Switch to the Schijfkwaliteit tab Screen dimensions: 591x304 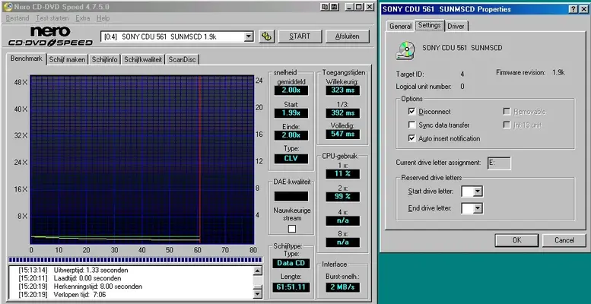143,59
